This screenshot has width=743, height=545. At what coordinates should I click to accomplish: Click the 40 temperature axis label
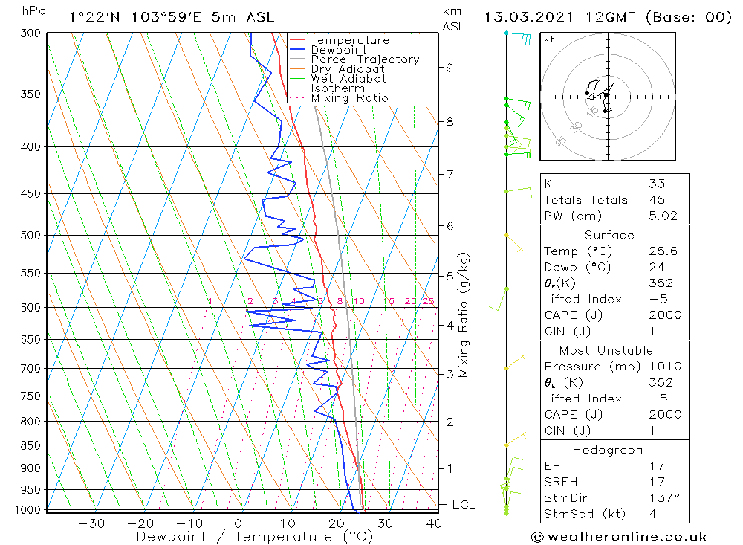click(x=434, y=523)
